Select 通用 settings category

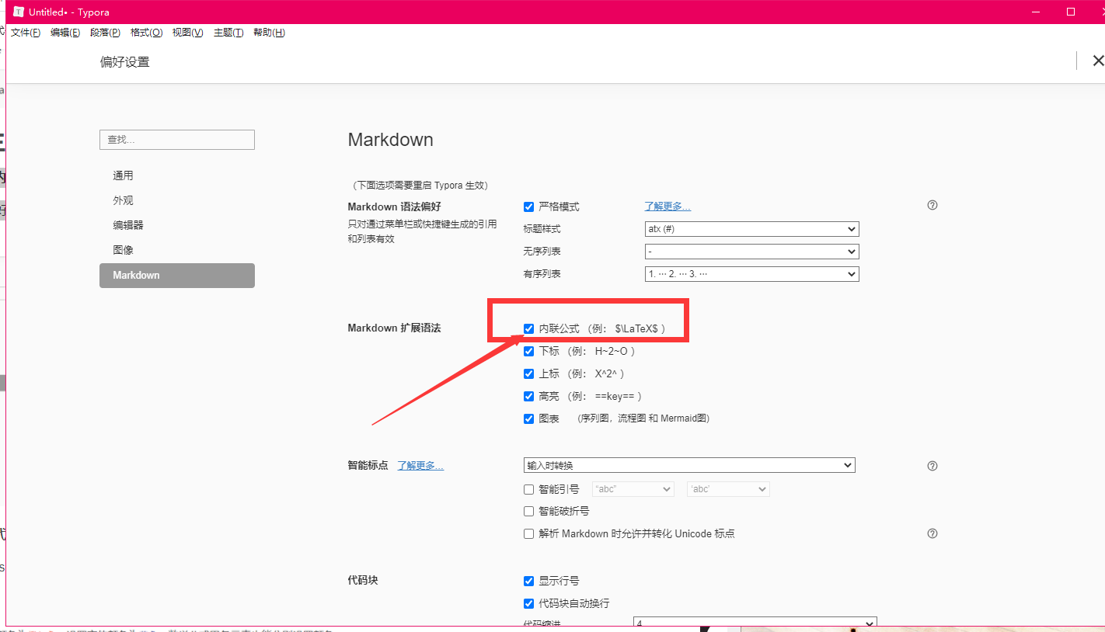[177, 176]
